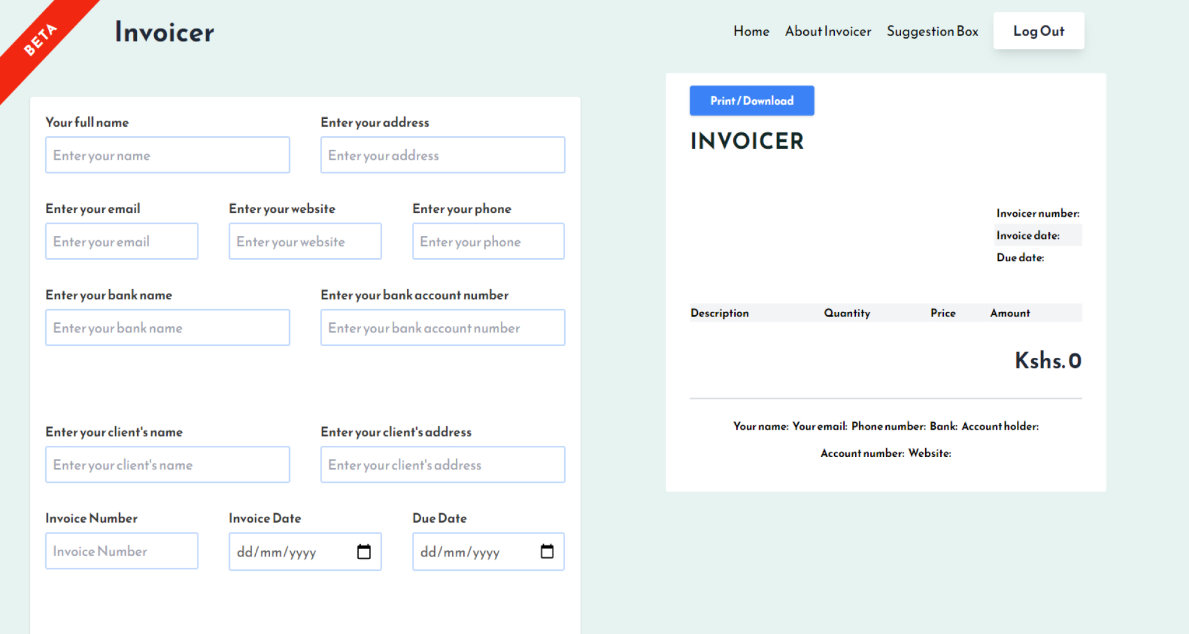This screenshot has width=1189, height=634.
Task: Open the Due Date calendar picker icon
Action: click(x=547, y=551)
